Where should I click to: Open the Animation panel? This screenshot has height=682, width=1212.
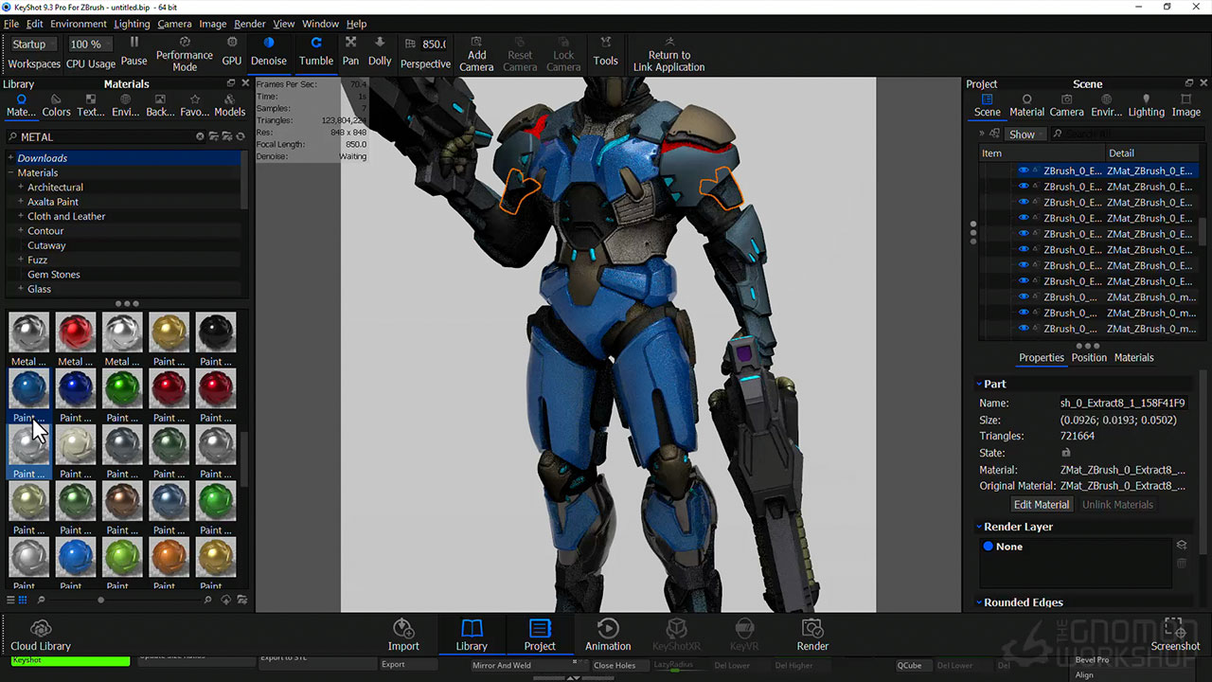click(x=608, y=635)
